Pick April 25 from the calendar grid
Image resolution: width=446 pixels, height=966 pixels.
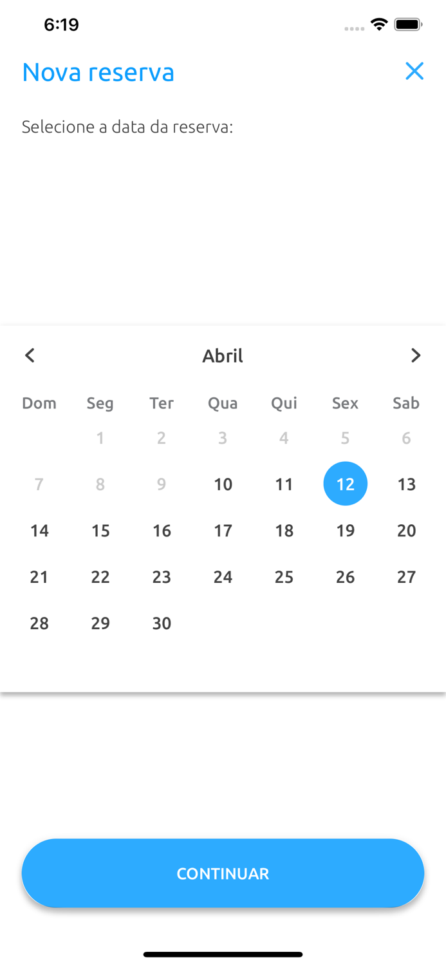284,576
